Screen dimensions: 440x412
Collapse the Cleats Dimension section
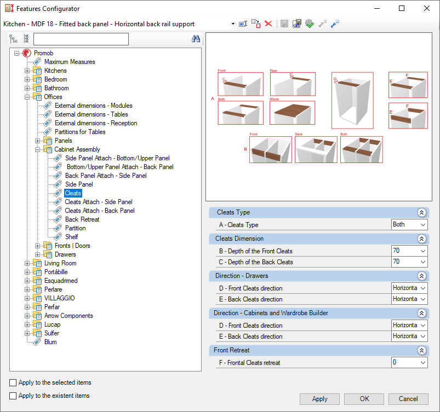click(421, 239)
